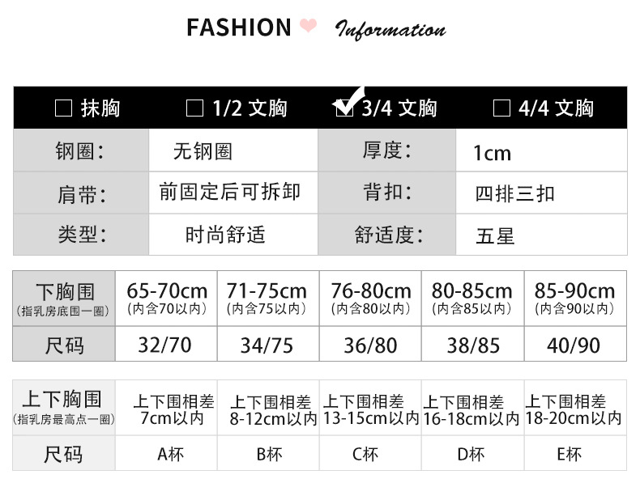Select the 34/75 size cell
This screenshot has height=500, width=640.
click(x=267, y=345)
